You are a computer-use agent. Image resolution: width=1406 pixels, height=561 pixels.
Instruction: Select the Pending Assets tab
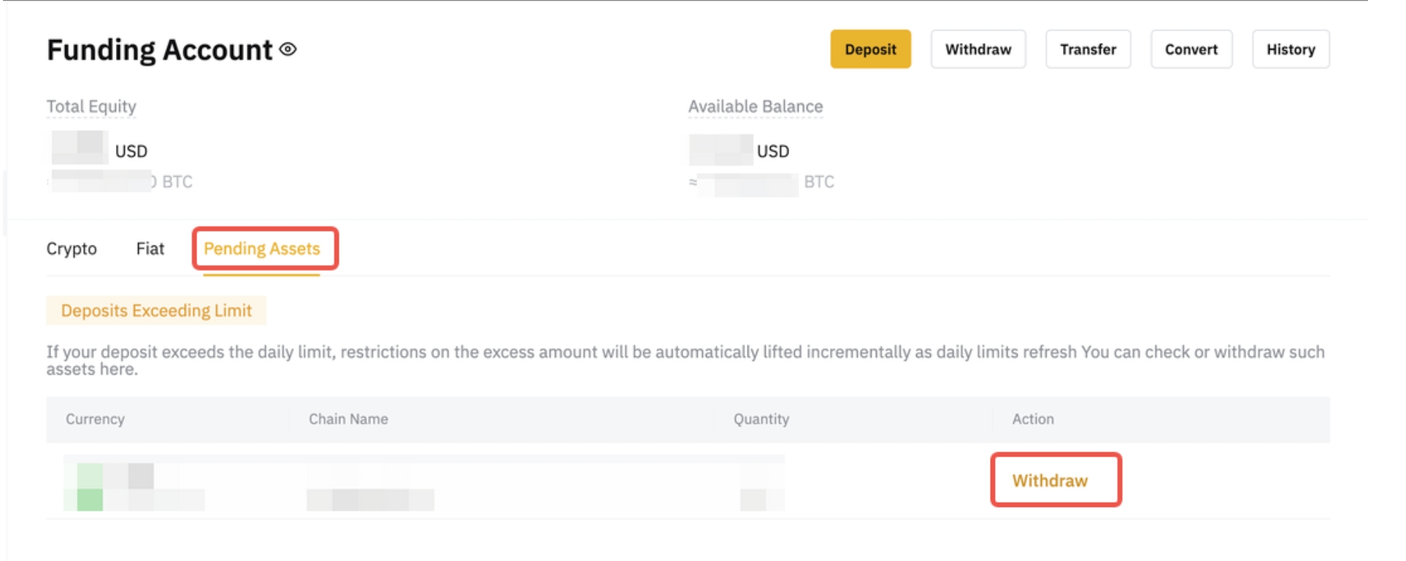[x=262, y=249]
